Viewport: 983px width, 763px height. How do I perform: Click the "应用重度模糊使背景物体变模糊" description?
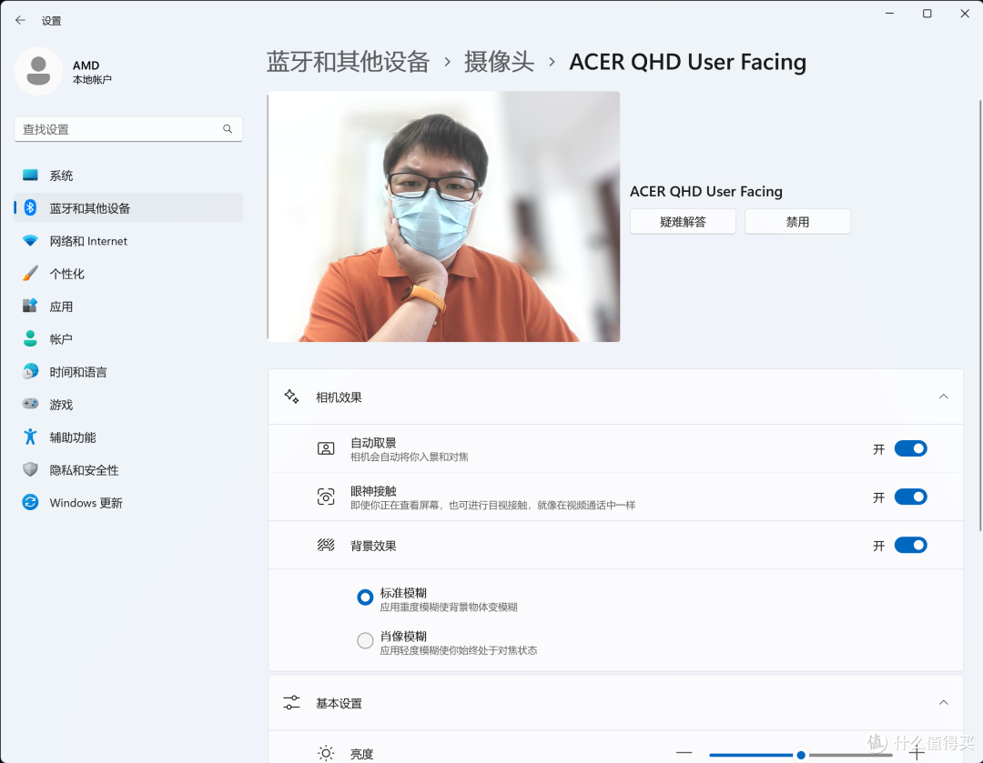click(449, 607)
